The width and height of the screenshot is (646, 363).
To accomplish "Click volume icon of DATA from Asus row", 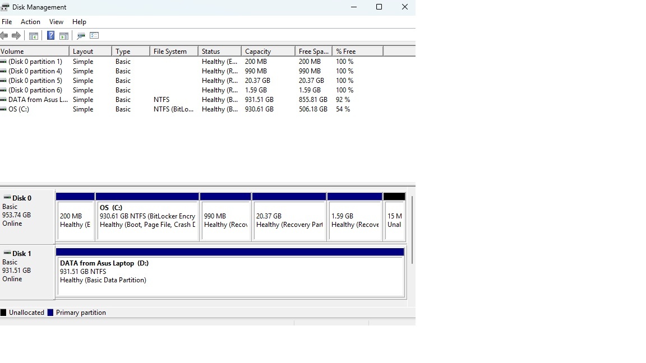I will pyautogui.click(x=3, y=100).
